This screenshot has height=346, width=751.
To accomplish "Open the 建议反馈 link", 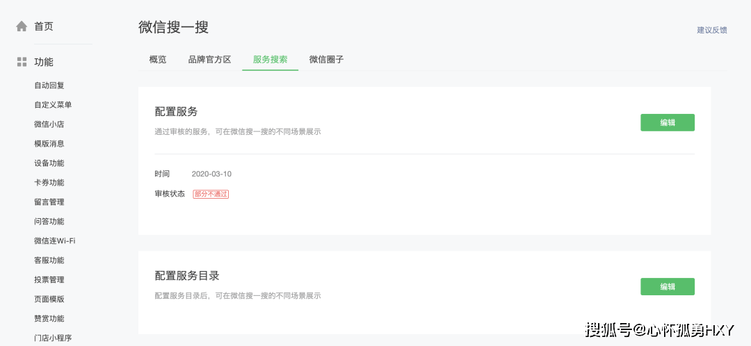I will point(712,30).
